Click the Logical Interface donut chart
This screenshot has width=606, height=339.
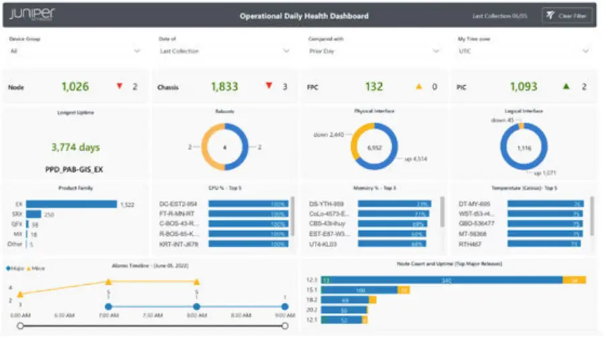[523, 147]
